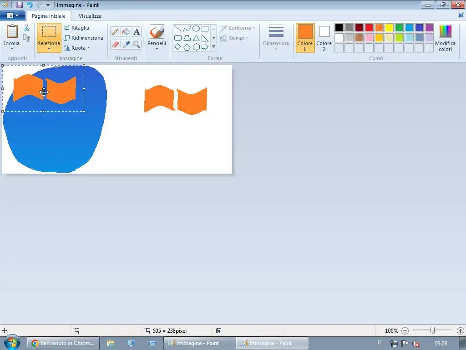Pick the Oval shape

(x=196, y=29)
